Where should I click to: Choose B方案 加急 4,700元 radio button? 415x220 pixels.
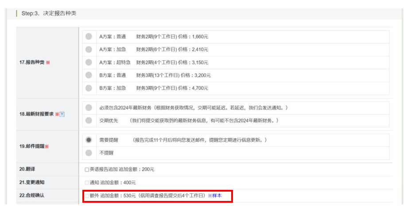point(89,88)
